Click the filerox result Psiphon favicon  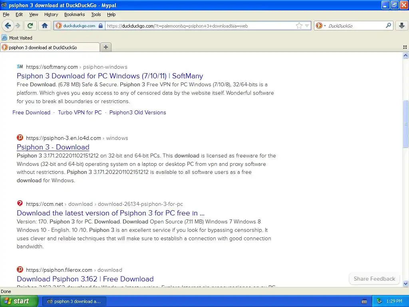(20, 269)
